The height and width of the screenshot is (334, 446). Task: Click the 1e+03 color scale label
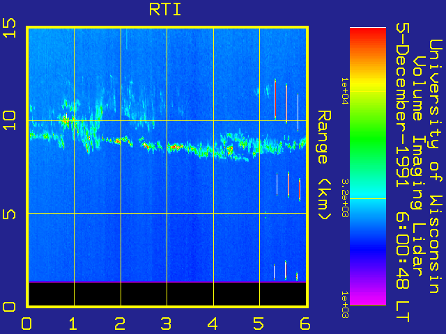pos(345,305)
